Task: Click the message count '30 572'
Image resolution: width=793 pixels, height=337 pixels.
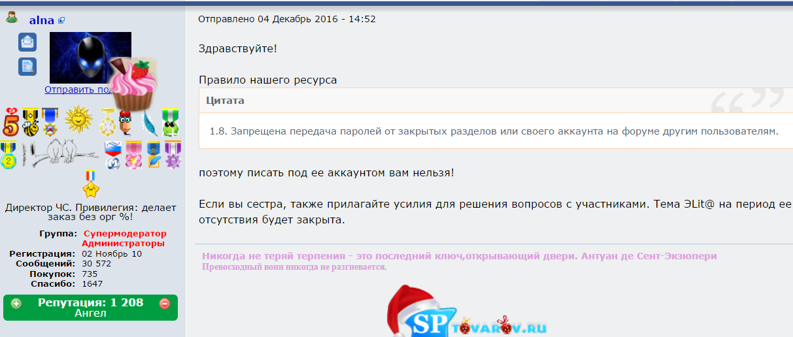Action: point(96,264)
